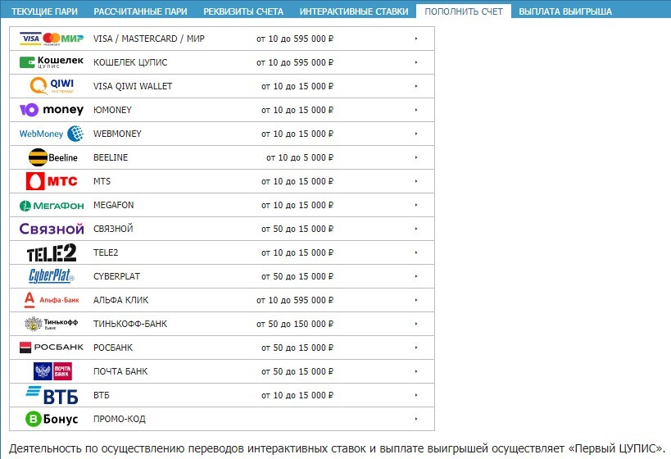The height and width of the screenshot is (459, 671).
Task: Choose ЮMONEY payment label
Action: click(x=112, y=110)
